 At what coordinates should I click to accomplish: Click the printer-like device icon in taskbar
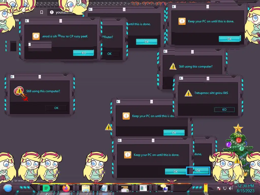(x=125, y=189)
